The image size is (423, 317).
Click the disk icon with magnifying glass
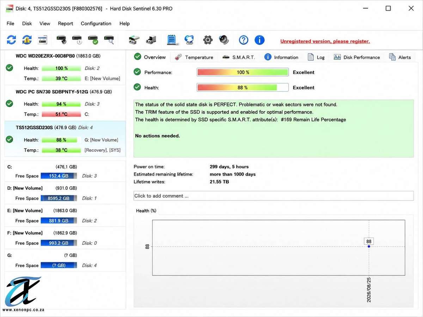coord(109,40)
